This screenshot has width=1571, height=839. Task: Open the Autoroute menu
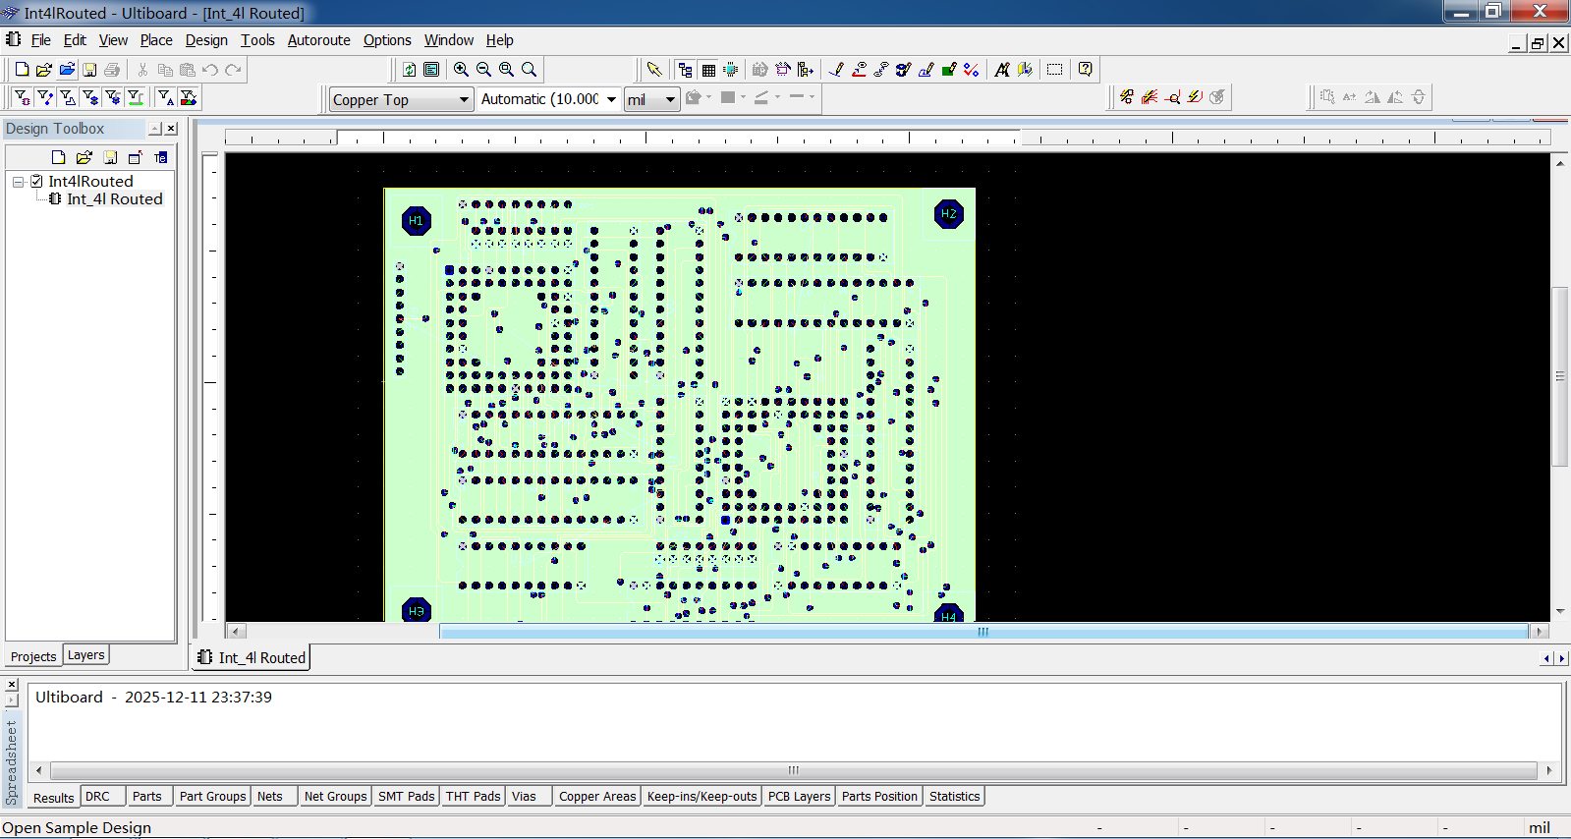click(318, 40)
